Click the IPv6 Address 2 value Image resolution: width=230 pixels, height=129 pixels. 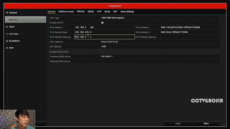point(174,32)
